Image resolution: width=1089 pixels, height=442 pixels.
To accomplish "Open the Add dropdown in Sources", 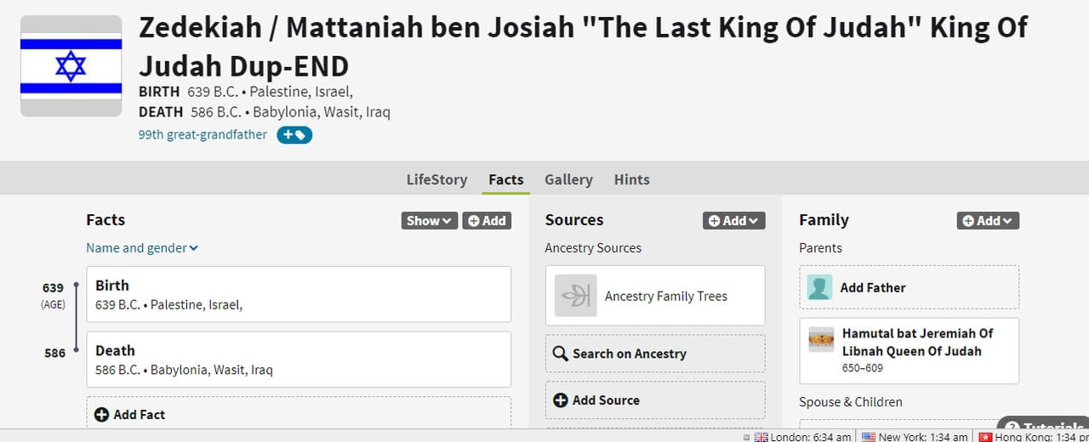I will pos(733,221).
